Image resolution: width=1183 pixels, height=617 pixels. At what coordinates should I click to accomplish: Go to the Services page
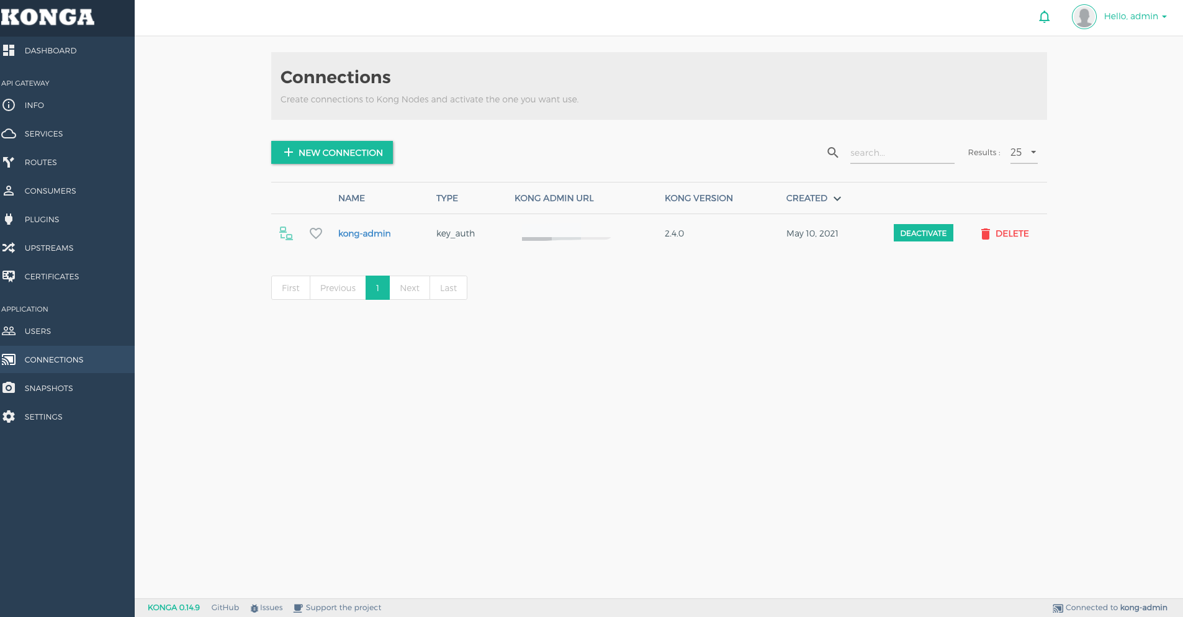coord(43,134)
